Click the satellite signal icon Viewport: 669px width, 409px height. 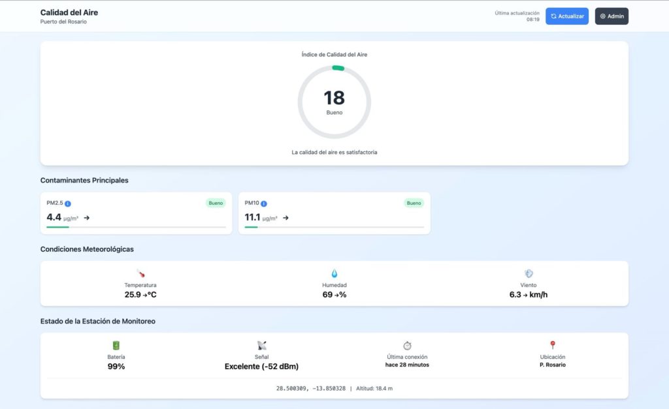(261, 345)
